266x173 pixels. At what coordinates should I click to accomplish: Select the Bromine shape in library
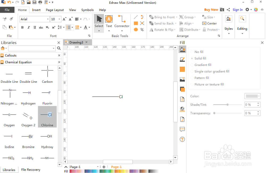coord(28,141)
